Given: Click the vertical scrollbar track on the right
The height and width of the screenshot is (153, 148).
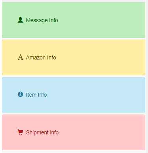Looking at the screenshot, I should (x=147, y=76).
